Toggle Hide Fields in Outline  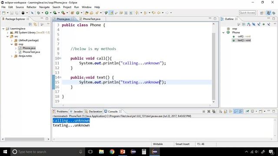(254, 24)
